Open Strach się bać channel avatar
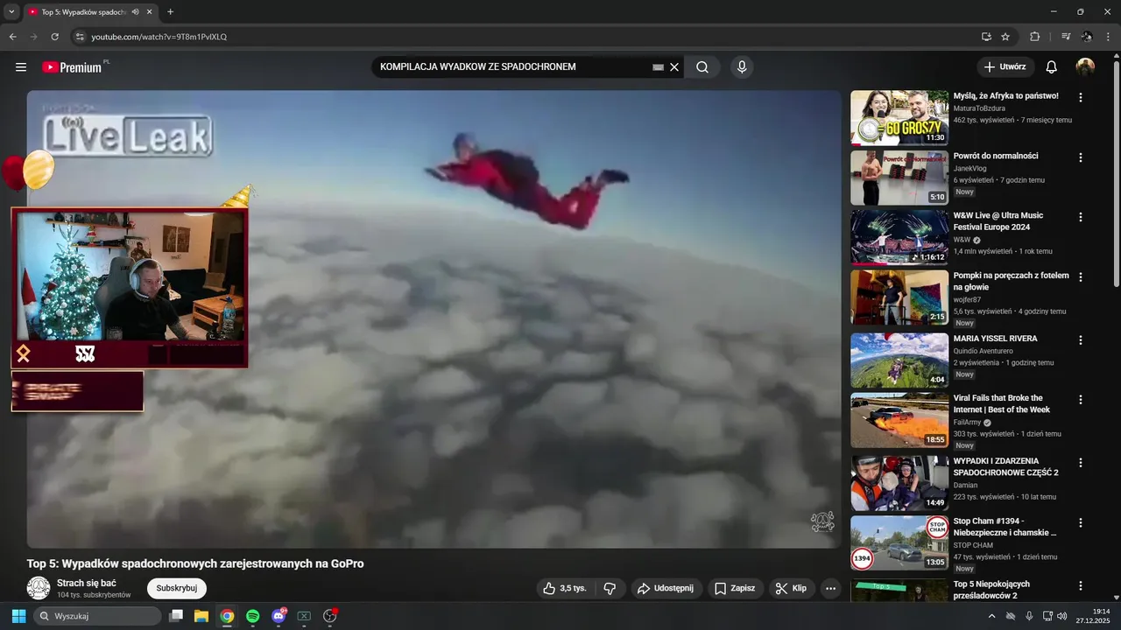Screen dimensions: 1121x630 click(39, 588)
